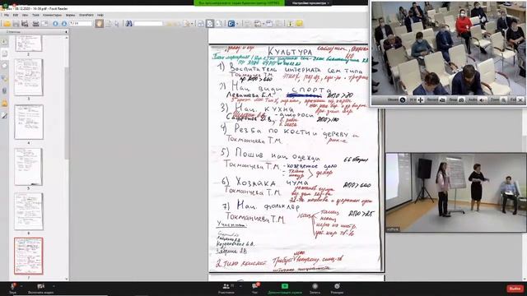Click the move arrows icon in video window
The image size is (527, 296).
click(x=420, y=100)
